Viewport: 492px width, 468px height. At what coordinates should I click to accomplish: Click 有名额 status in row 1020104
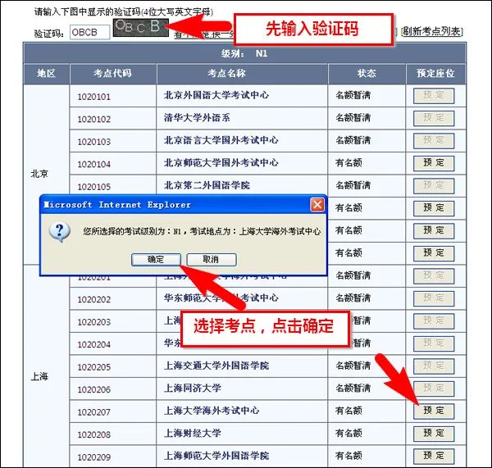348,163
